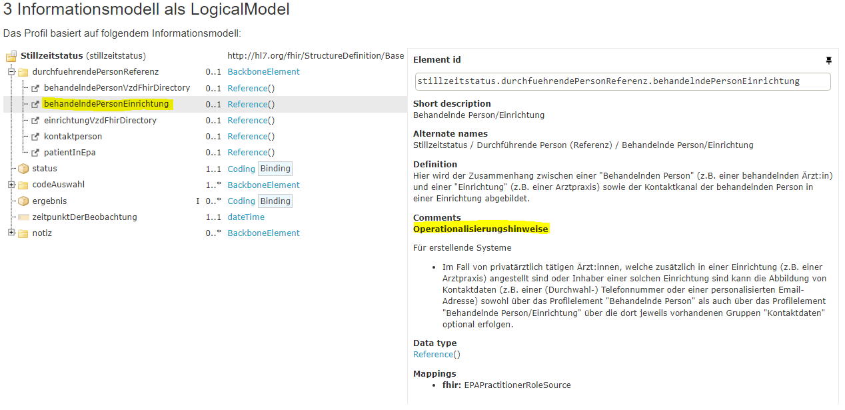The width and height of the screenshot is (845, 410).
Task: Click the Stillzeitstatus root model icon
Action: pos(11,56)
